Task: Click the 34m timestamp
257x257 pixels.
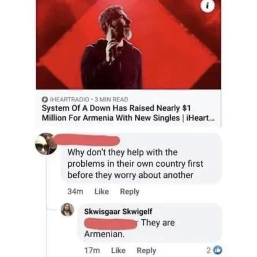Action: pyautogui.click(x=75, y=191)
